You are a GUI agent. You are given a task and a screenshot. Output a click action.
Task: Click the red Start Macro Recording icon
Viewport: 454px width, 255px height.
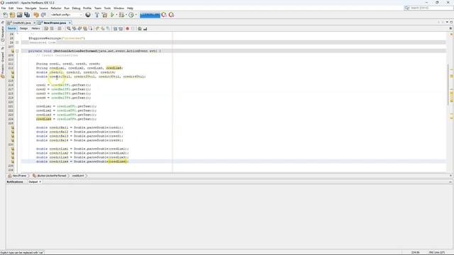pyautogui.click(x=127, y=28)
